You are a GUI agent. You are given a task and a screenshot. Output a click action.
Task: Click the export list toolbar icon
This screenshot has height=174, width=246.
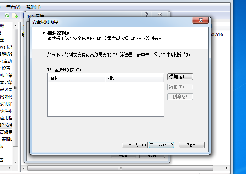point(15,16)
